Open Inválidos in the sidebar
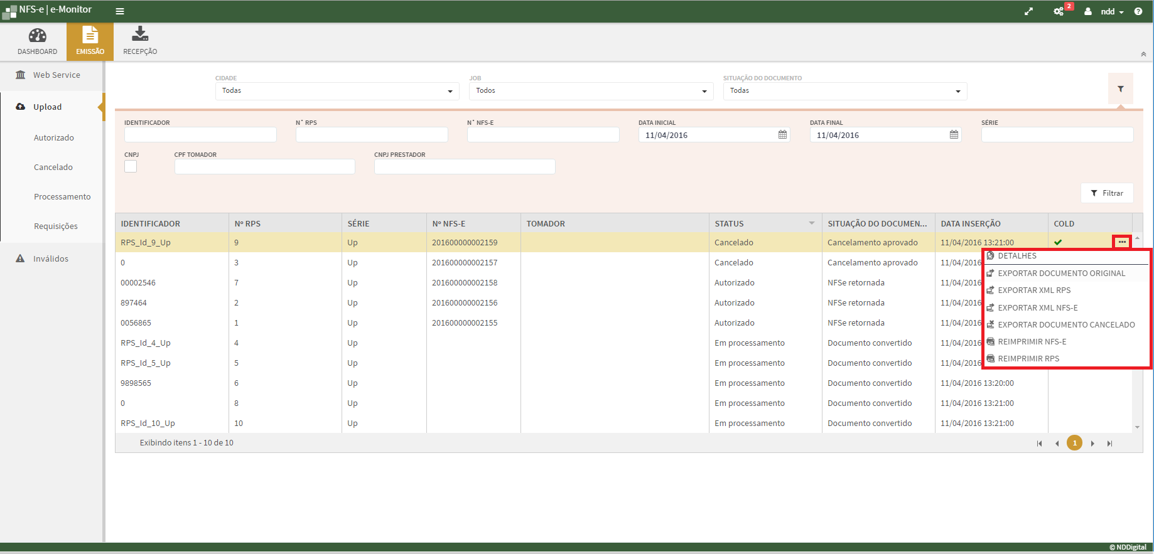 pos(51,258)
